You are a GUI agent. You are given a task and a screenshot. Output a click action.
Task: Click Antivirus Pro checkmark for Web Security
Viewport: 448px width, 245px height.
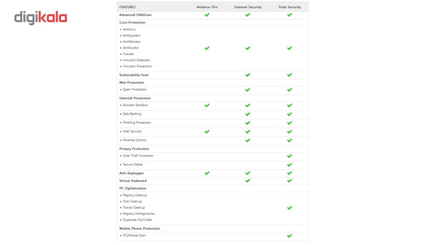coord(207,131)
